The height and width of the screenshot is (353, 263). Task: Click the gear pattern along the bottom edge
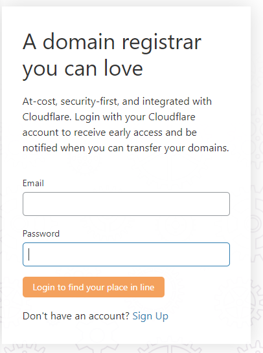pos(131,348)
